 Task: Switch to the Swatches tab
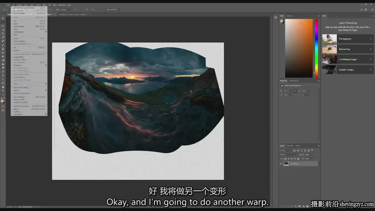pyautogui.click(x=290, y=16)
